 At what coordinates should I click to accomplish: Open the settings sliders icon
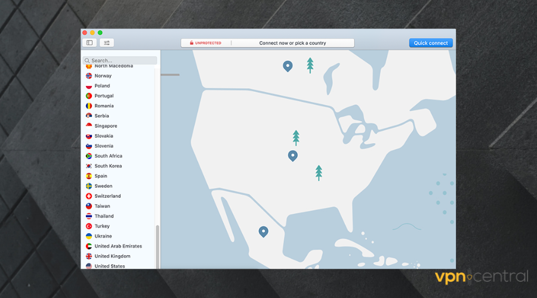coord(107,43)
